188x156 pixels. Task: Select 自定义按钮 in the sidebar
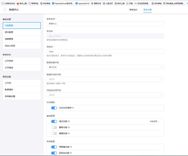pyautogui.click(x=22, y=46)
